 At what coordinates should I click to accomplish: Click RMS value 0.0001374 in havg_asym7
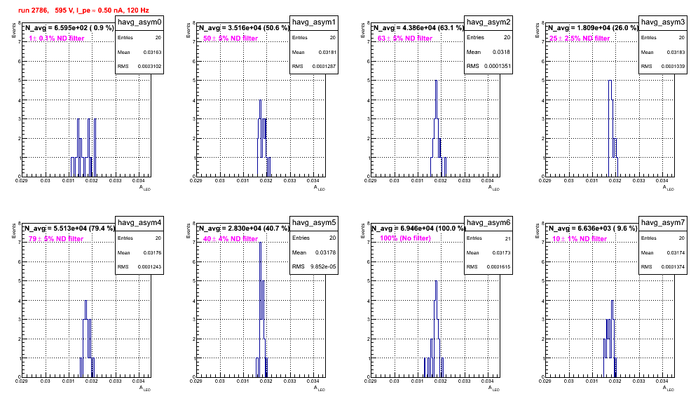click(673, 266)
